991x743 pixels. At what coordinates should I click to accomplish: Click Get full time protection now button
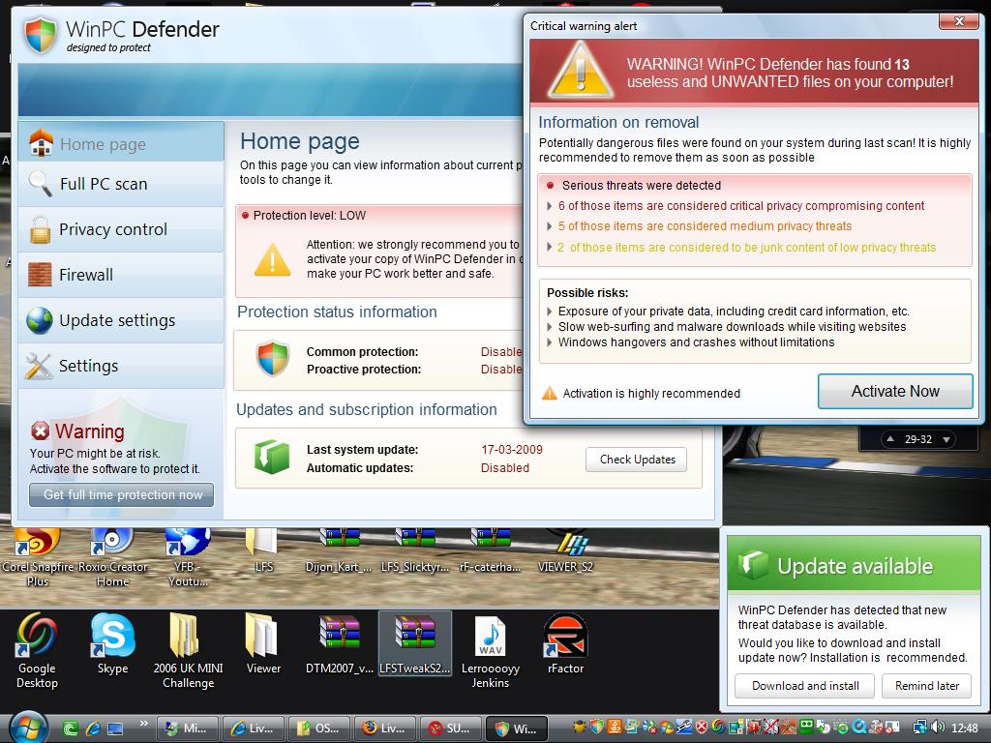point(121,494)
